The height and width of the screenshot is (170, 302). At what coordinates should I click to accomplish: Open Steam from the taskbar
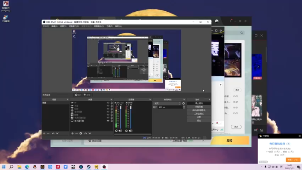tap(89, 167)
